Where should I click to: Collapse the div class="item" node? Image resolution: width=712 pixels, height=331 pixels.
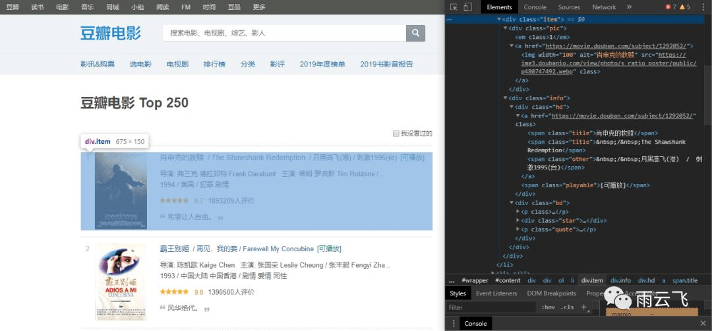499,20
